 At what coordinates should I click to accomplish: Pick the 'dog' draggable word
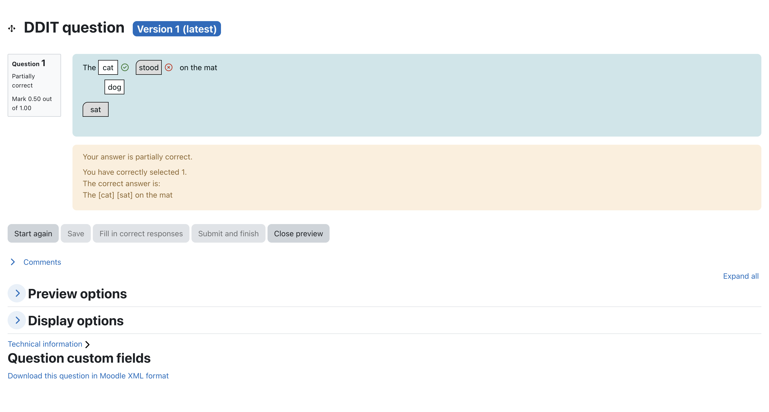114,87
